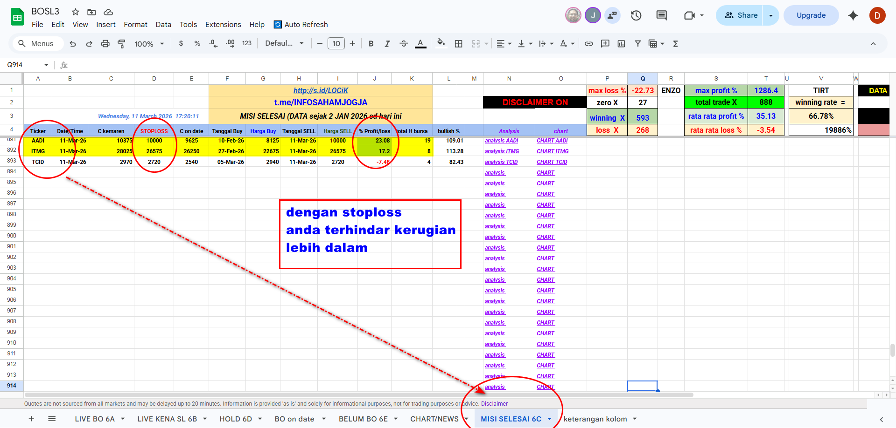Open the CHART AADI link
Screen dimensions: 896x428
[552, 141]
